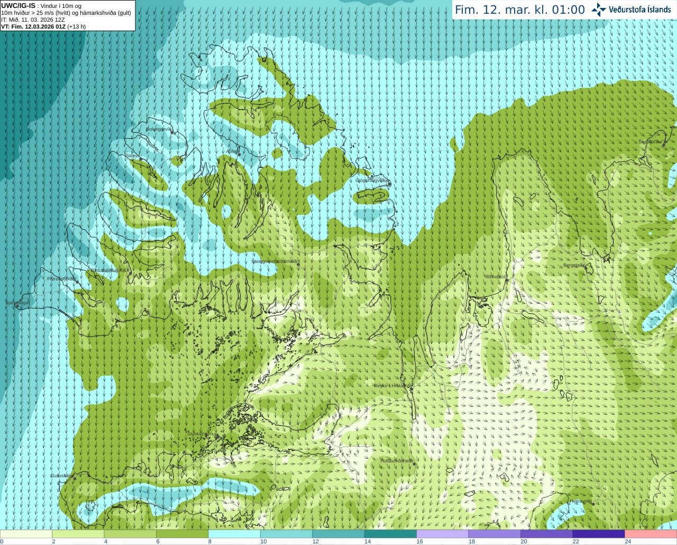Screen dimensions: 677x545
Task: Click the Blönduós station label
Action: [497, 277]
